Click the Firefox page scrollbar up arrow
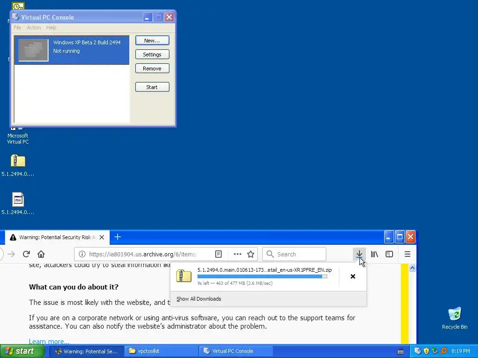This screenshot has height=358, width=478. click(x=412, y=268)
